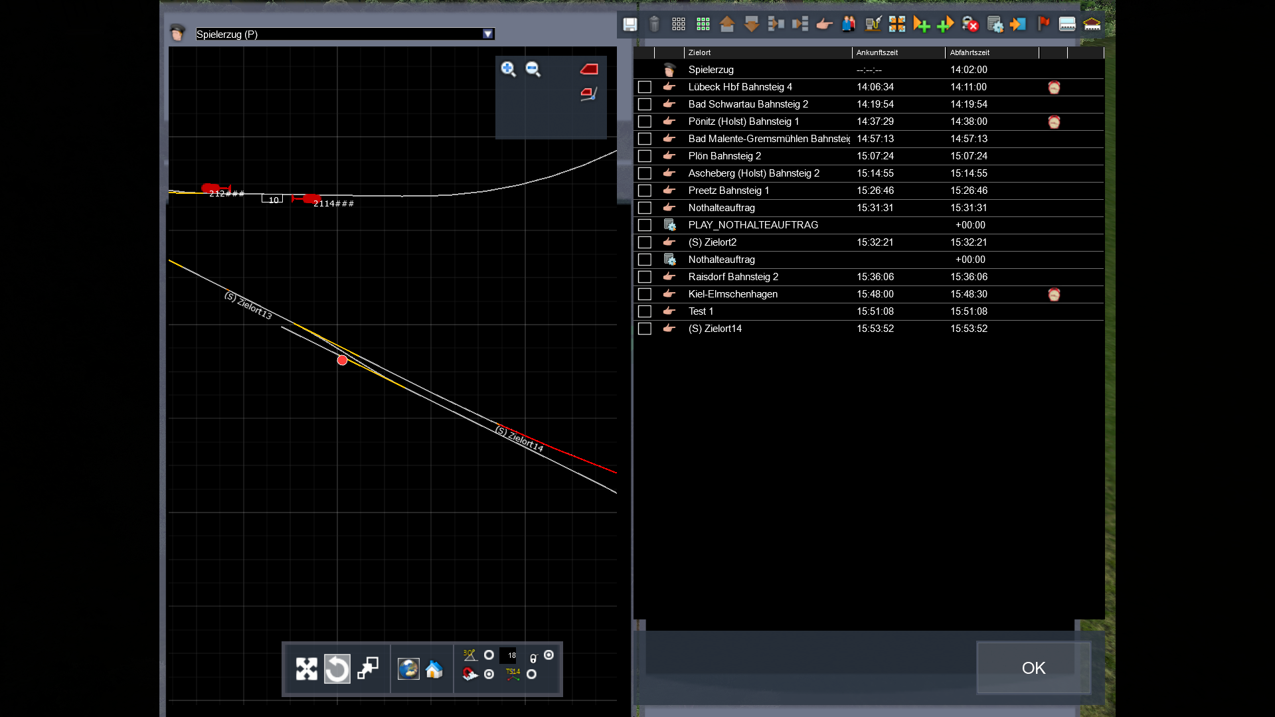Viewport: 1275px width, 717px height.
Task: Click the passengers people icon
Action: point(849,25)
